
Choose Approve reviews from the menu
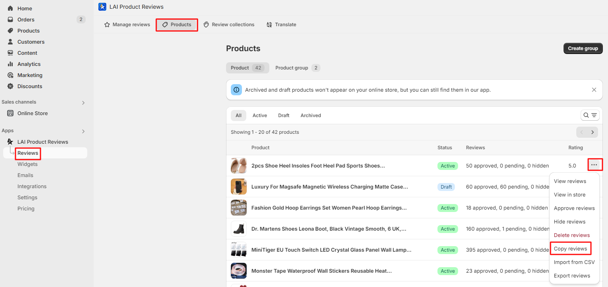(574, 208)
